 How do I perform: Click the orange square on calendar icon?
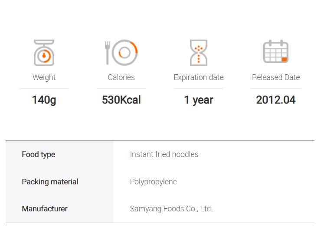tap(285, 60)
